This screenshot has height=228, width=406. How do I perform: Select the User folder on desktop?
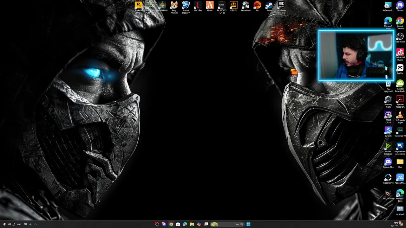(x=400, y=163)
